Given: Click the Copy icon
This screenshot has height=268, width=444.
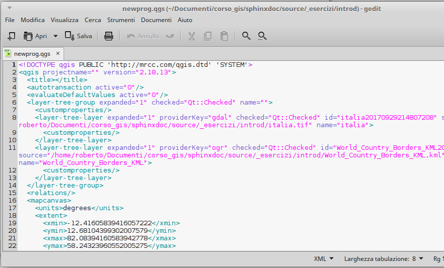Looking at the screenshot, I should coord(207,36).
